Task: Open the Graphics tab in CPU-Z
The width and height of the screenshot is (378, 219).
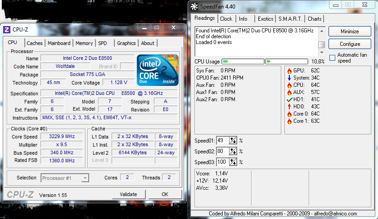Action: point(126,43)
